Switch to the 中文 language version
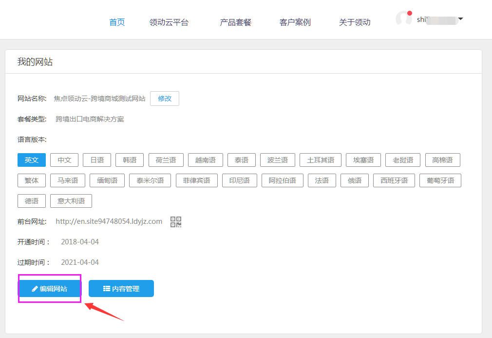Viewport: 492px width, 338px height. tap(64, 160)
